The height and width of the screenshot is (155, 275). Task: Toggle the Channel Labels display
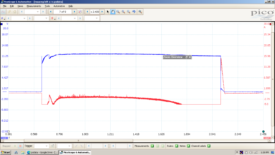(x=209, y=146)
